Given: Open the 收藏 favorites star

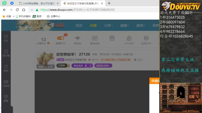Looking at the screenshot, I should pyautogui.click(x=4, y=16).
